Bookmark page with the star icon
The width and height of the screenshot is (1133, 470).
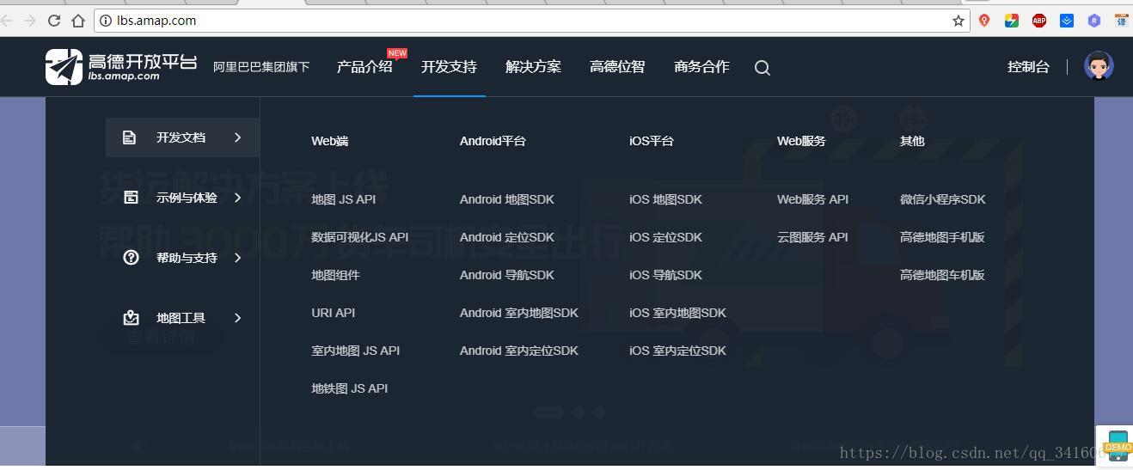[x=958, y=20]
